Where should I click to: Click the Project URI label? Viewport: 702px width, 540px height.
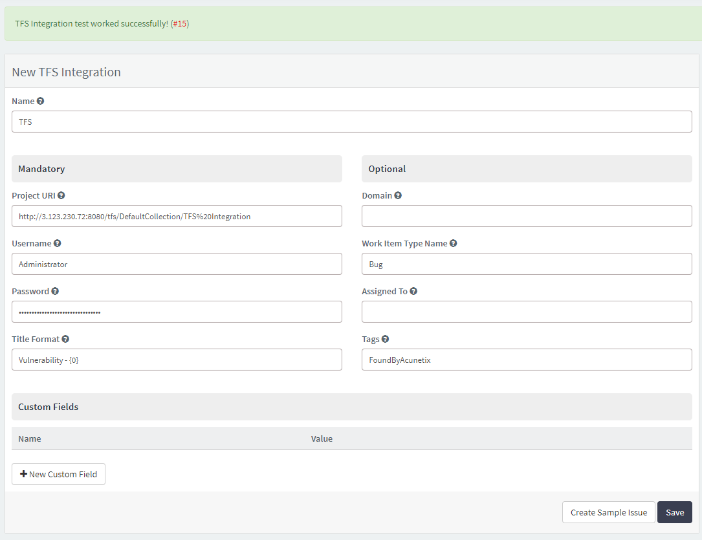(34, 195)
